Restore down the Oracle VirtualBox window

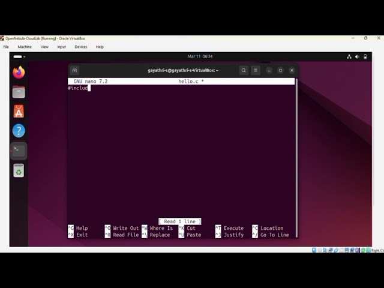[x=365, y=38]
